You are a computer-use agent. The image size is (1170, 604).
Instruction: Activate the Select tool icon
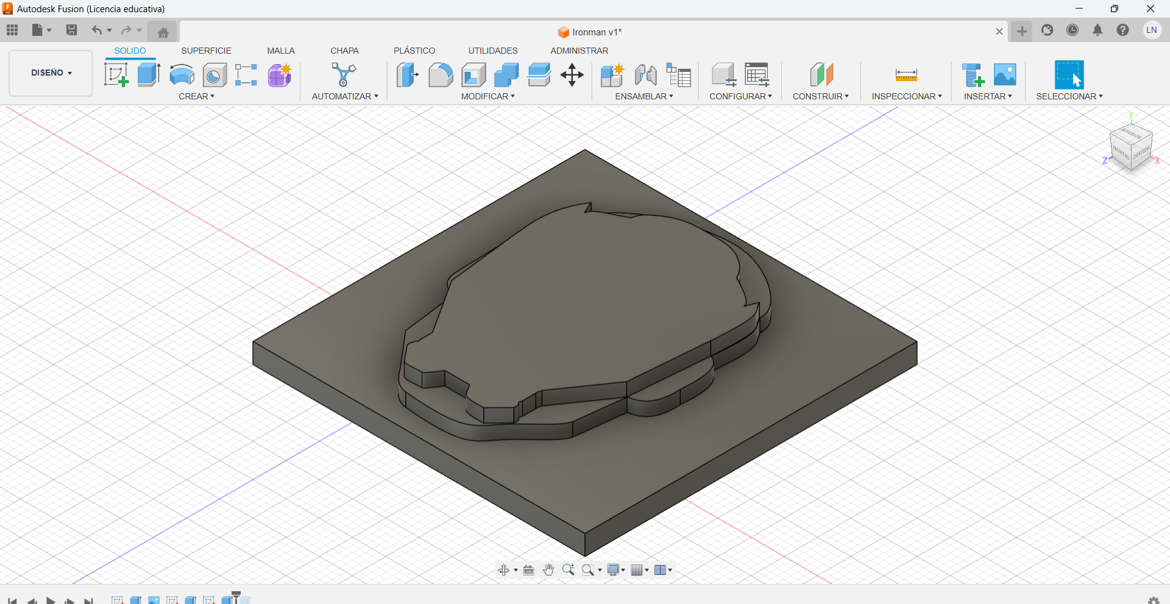(1069, 75)
